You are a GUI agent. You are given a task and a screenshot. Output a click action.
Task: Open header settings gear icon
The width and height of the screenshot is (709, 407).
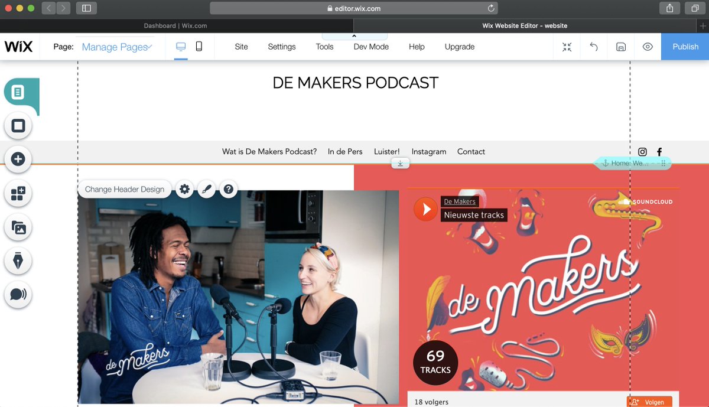185,189
